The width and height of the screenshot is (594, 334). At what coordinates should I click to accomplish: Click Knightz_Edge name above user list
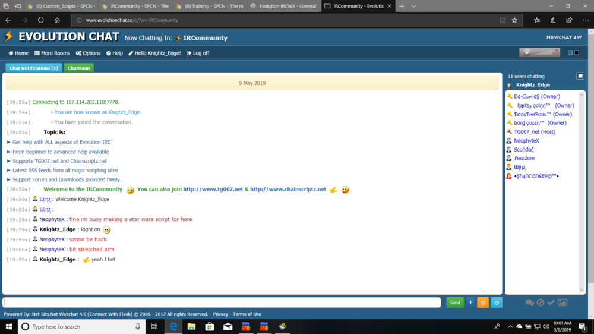point(533,85)
